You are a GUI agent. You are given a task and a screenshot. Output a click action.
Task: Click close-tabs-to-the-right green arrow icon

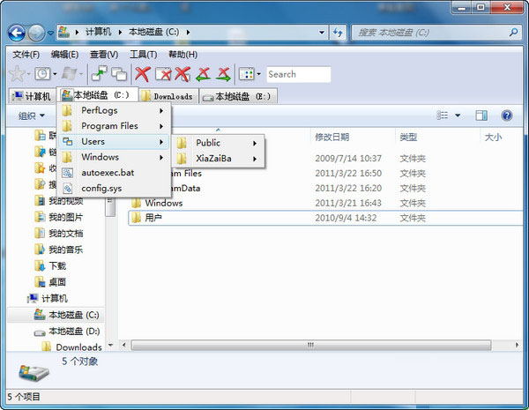click(x=224, y=75)
